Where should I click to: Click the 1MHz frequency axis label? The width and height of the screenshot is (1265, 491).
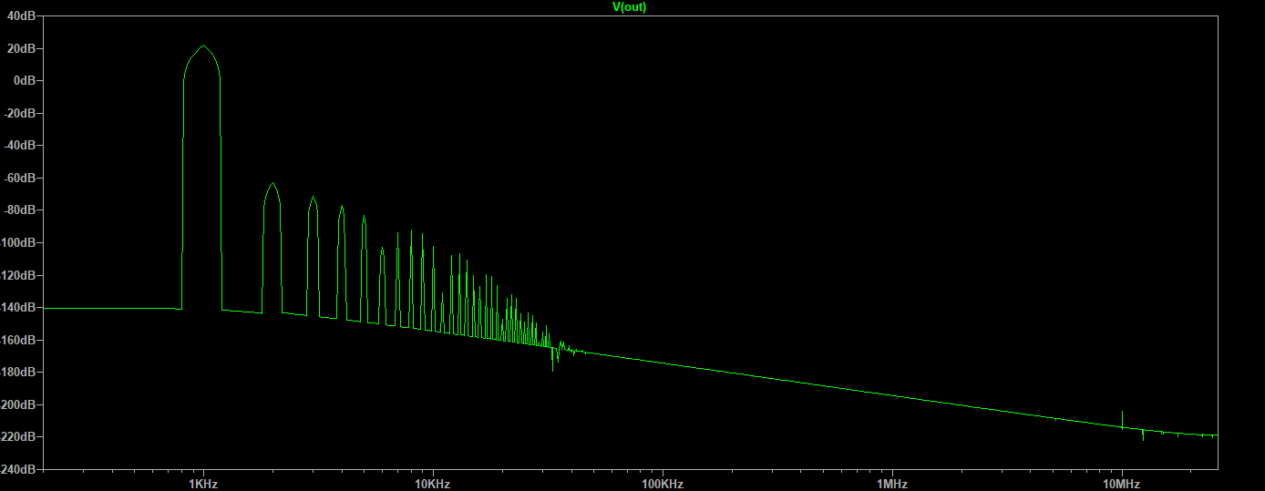coord(892,483)
